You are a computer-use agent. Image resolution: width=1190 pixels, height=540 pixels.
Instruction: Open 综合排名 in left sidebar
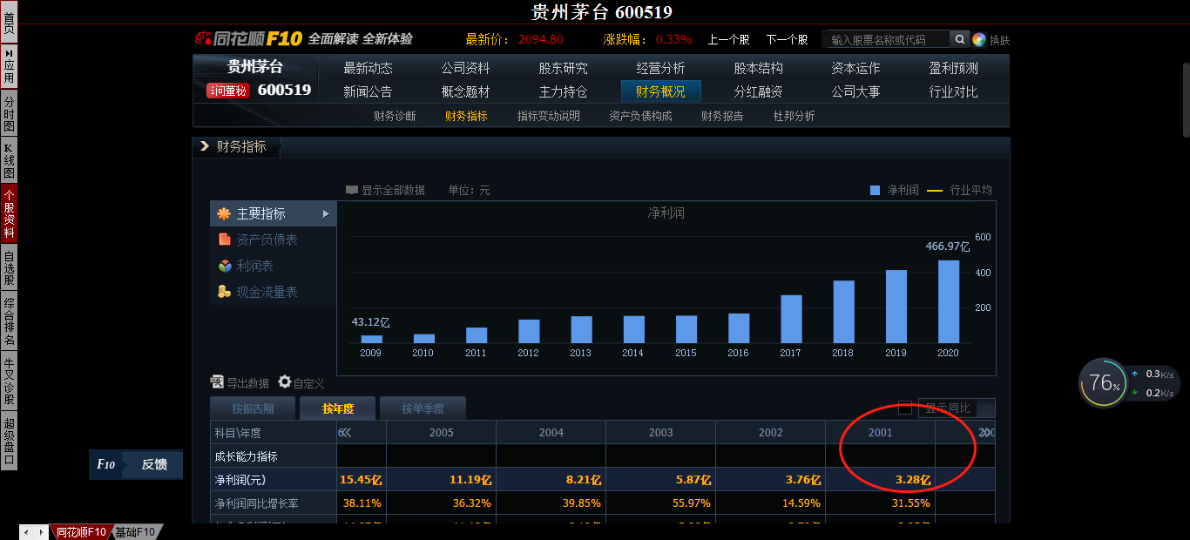[x=9, y=321]
